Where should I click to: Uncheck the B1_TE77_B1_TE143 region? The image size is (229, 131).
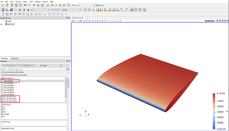[x=2, y=101]
